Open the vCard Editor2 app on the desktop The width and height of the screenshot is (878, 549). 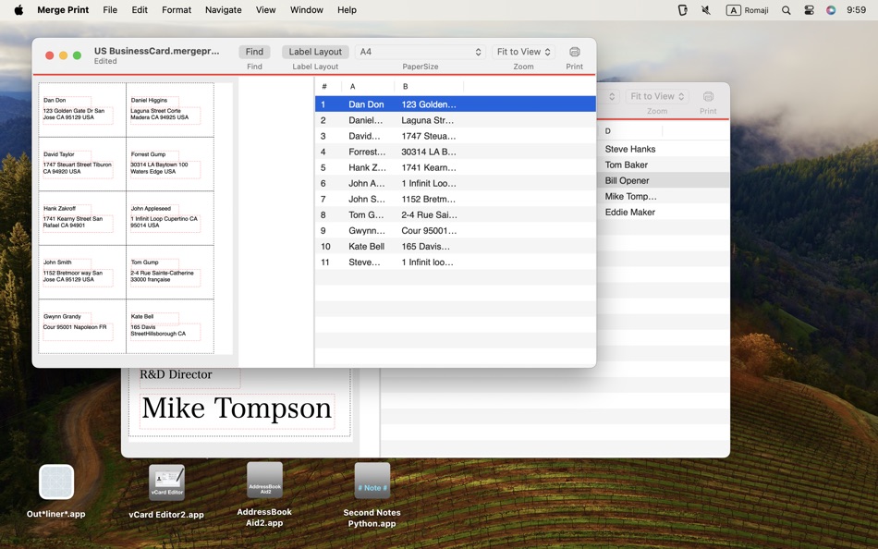(168, 482)
